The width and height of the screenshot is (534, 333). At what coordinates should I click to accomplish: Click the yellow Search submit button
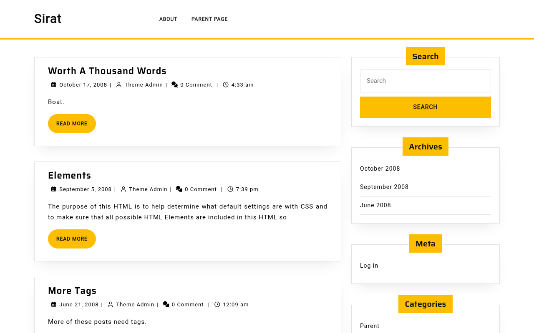426,107
